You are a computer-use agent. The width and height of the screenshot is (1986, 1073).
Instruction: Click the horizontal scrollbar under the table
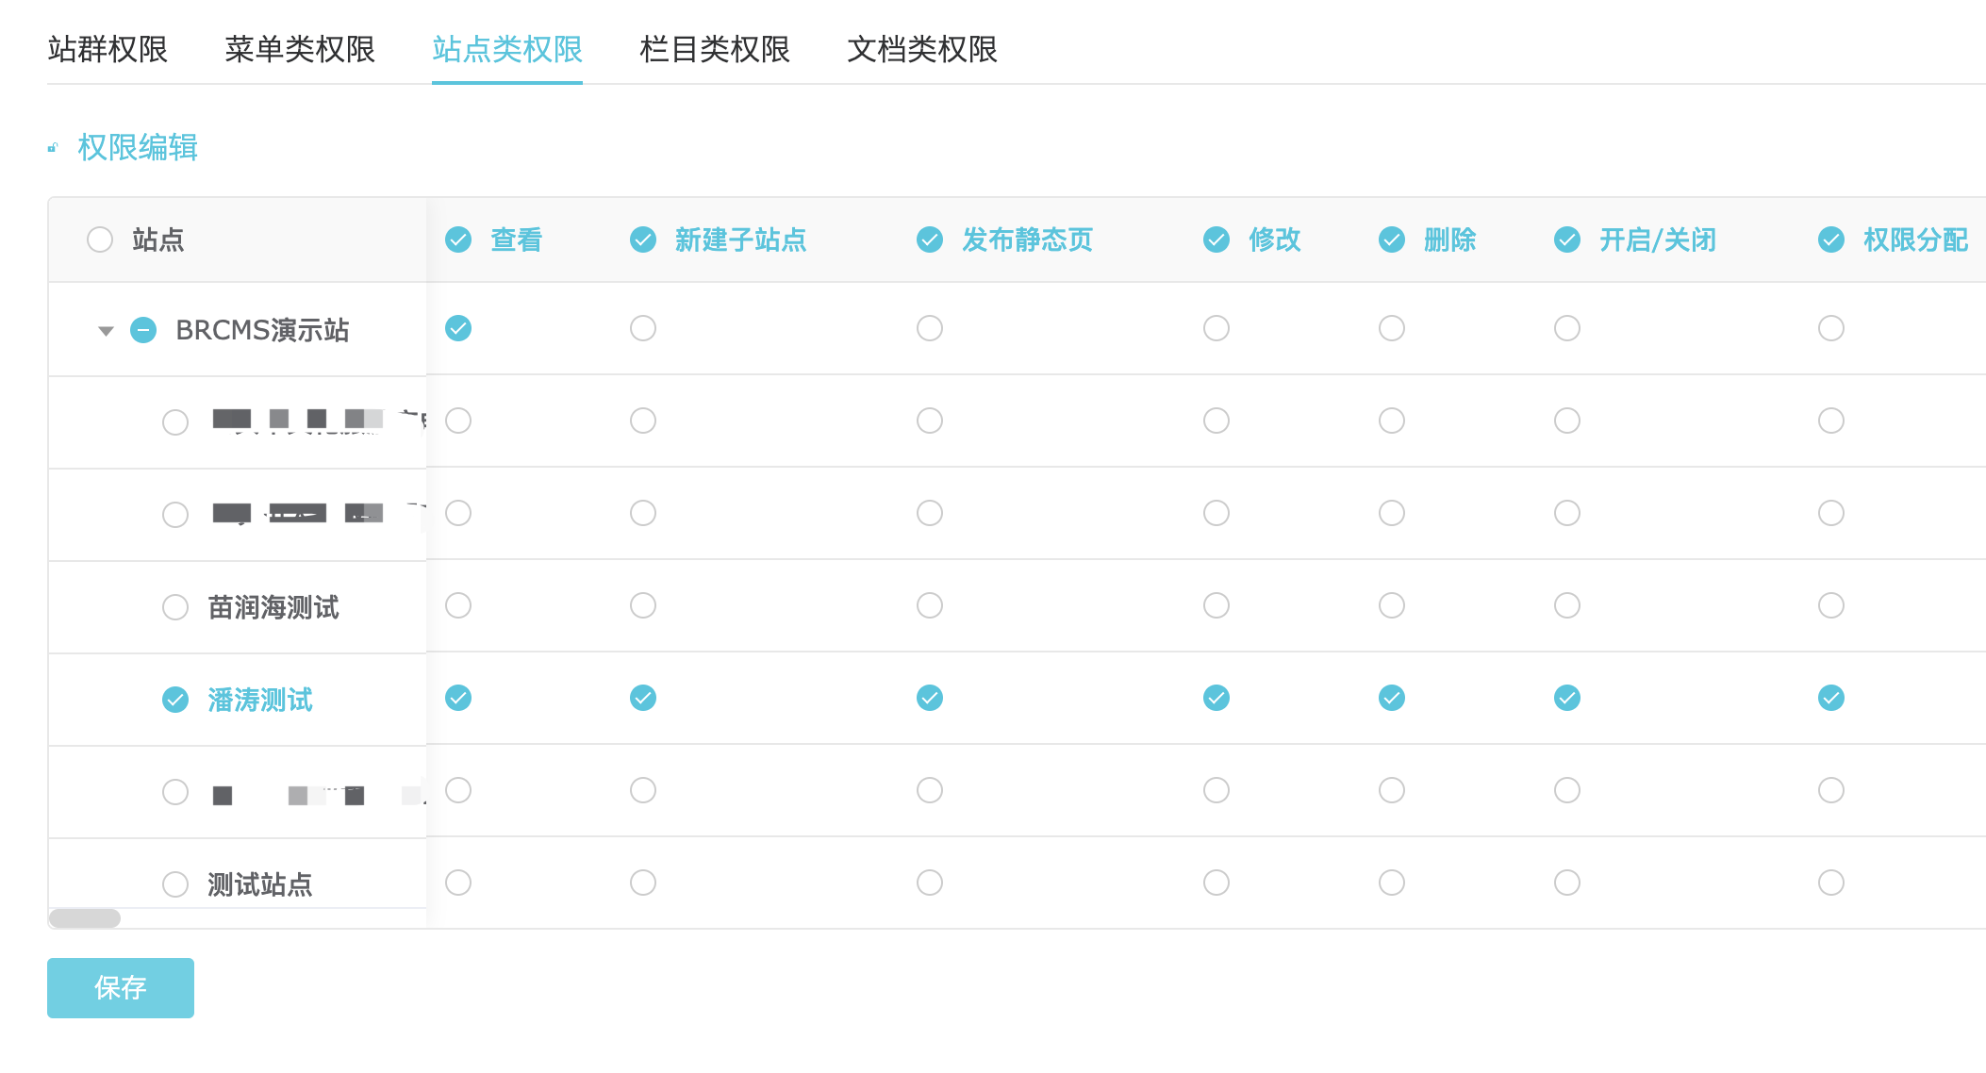tap(85, 918)
